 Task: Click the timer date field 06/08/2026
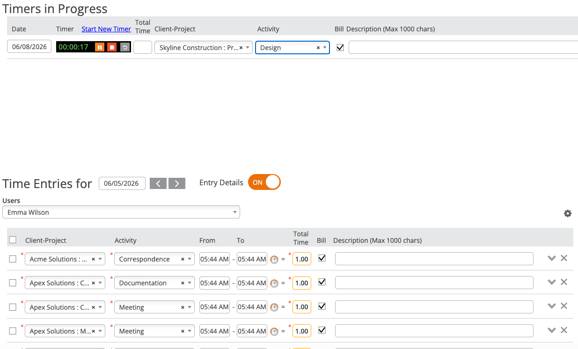click(x=29, y=47)
